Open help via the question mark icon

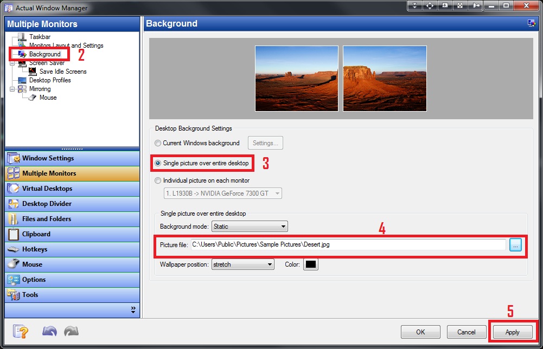point(21,332)
